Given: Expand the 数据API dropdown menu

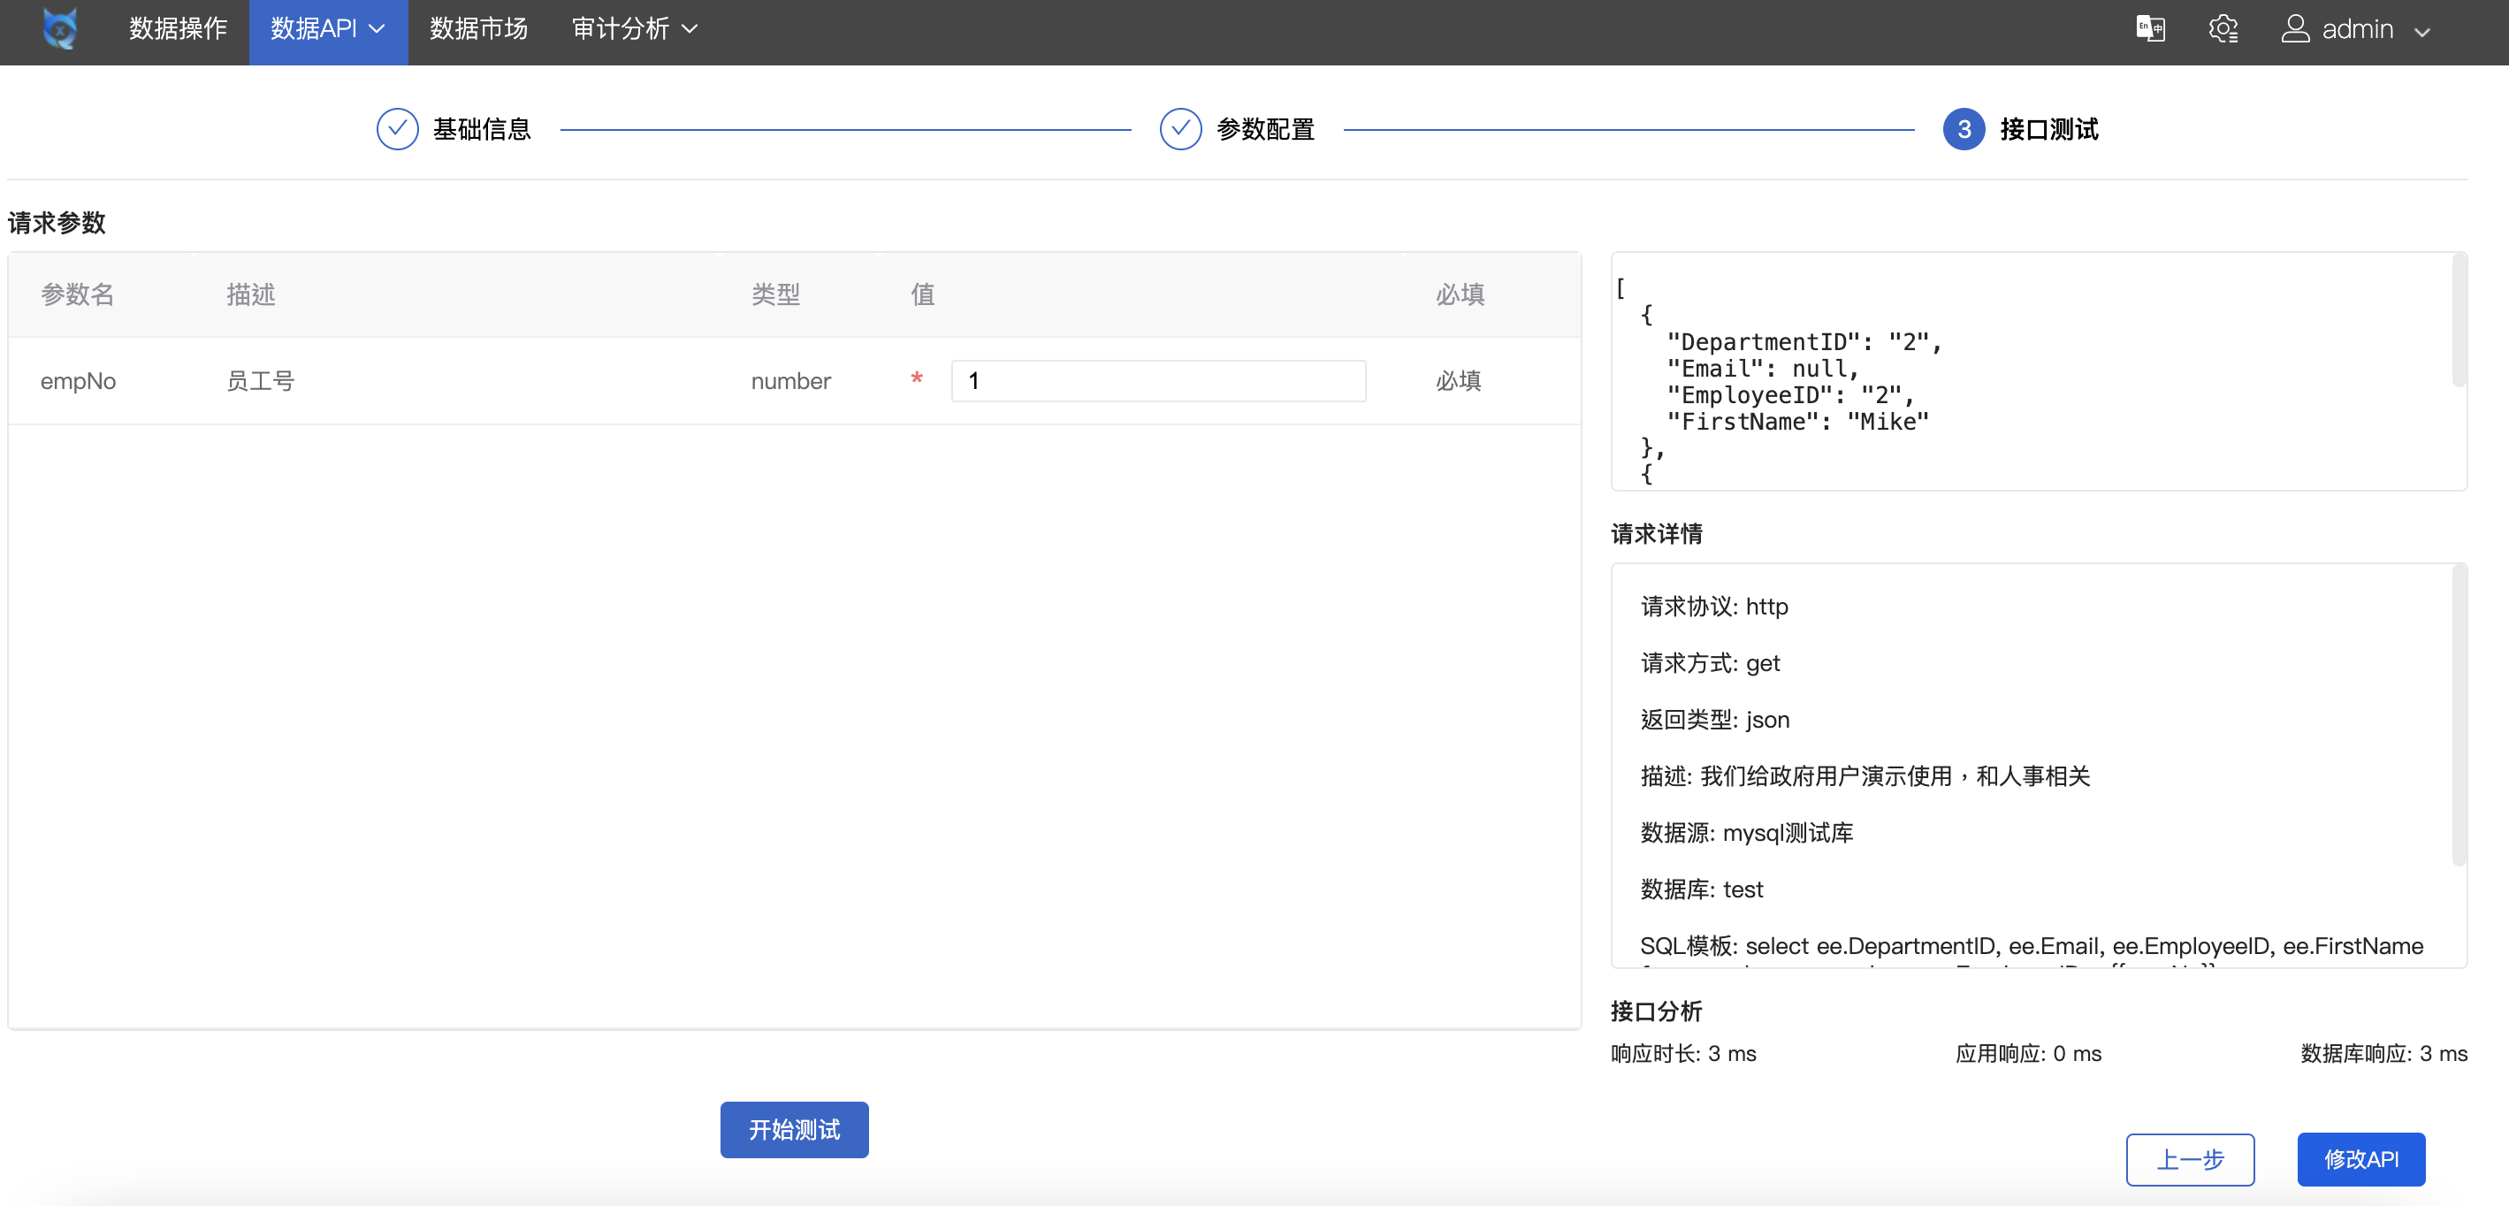Looking at the screenshot, I should pos(328,29).
